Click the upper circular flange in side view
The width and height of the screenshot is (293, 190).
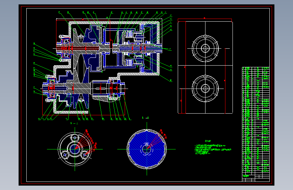click(x=205, y=48)
